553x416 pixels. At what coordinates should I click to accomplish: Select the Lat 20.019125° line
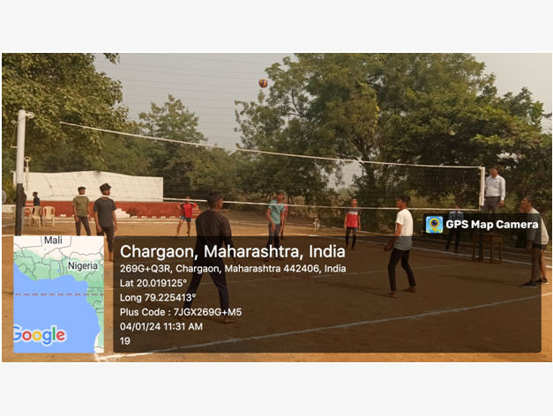(153, 283)
